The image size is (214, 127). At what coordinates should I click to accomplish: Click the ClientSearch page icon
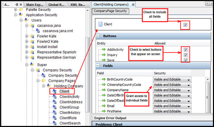point(55,123)
